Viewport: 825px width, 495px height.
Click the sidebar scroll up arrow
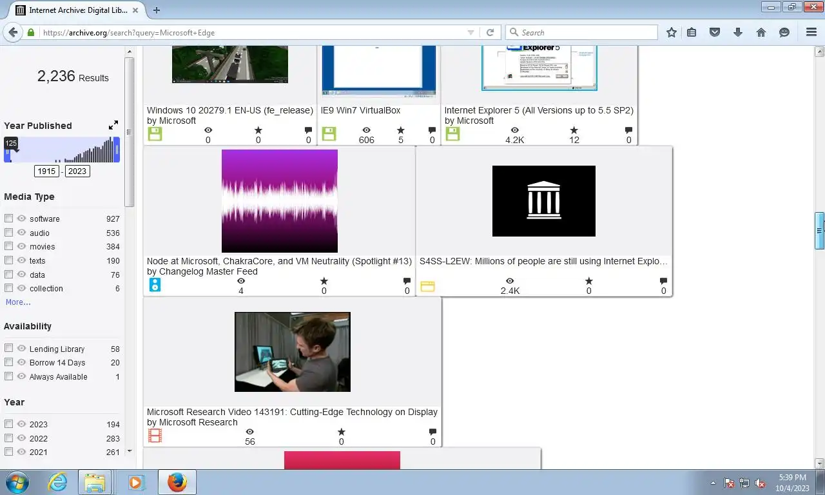(129, 51)
